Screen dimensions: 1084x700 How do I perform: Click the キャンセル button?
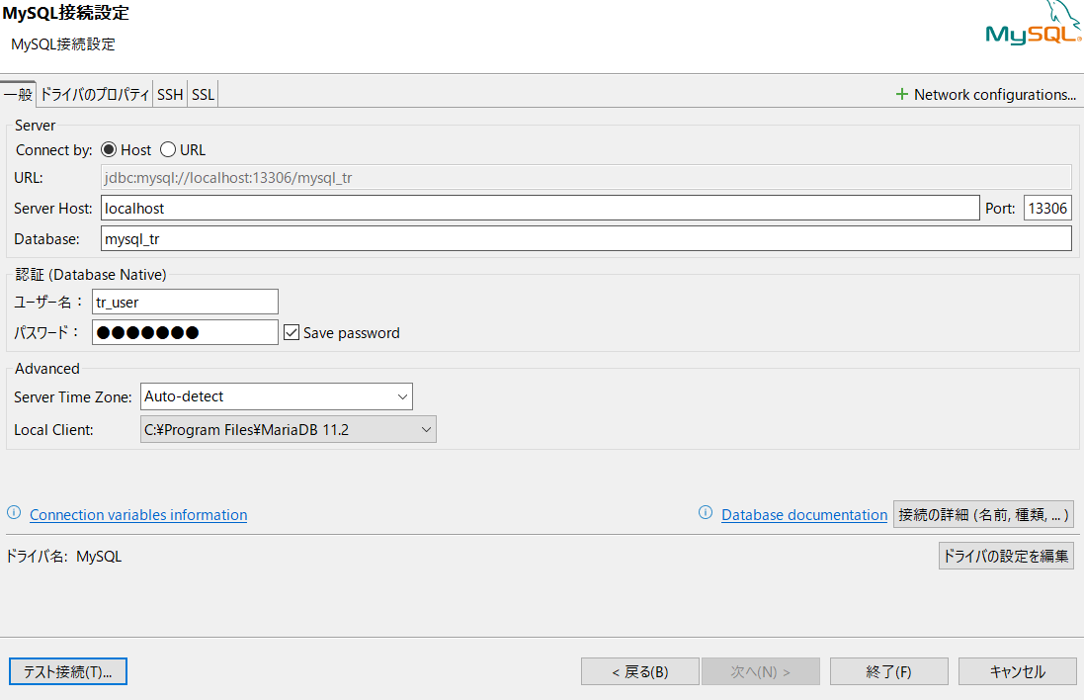click(x=1018, y=671)
